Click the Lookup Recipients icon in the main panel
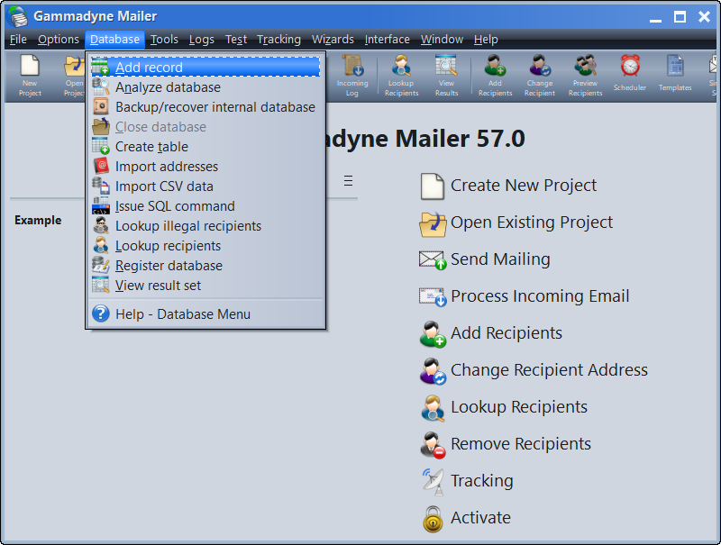 tap(433, 408)
